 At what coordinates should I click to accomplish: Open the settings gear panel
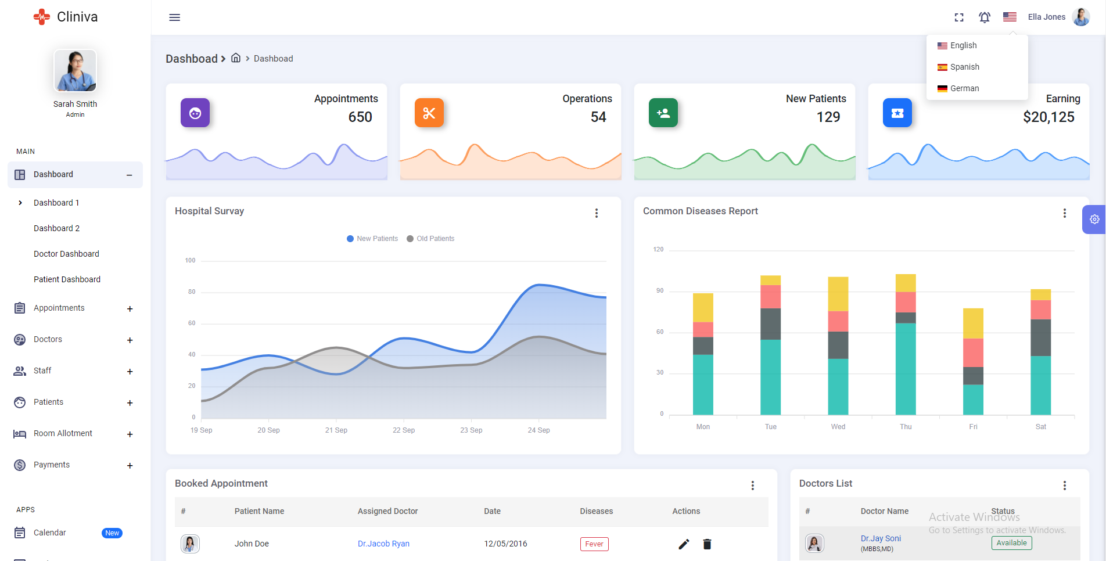coord(1094,220)
